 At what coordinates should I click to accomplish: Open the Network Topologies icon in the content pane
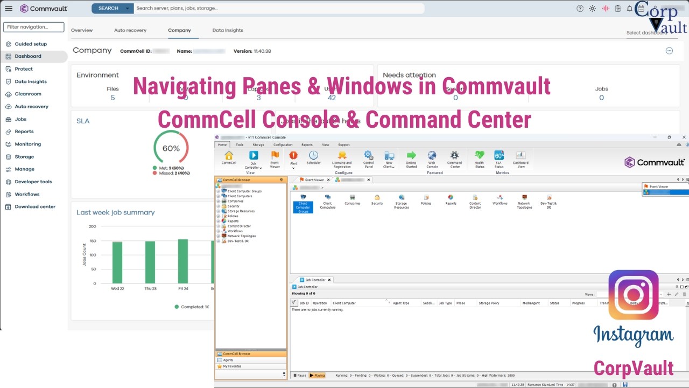[x=524, y=202]
